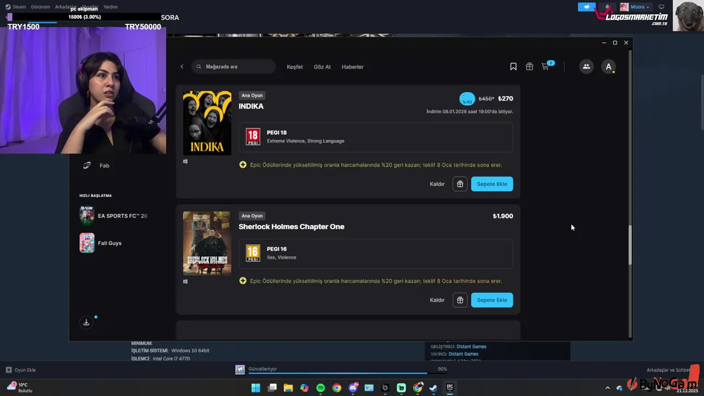Add Sherlock Holmes to cart with Sepete Ekle
This screenshot has width=704, height=396.
pyautogui.click(x=492, y=300)
